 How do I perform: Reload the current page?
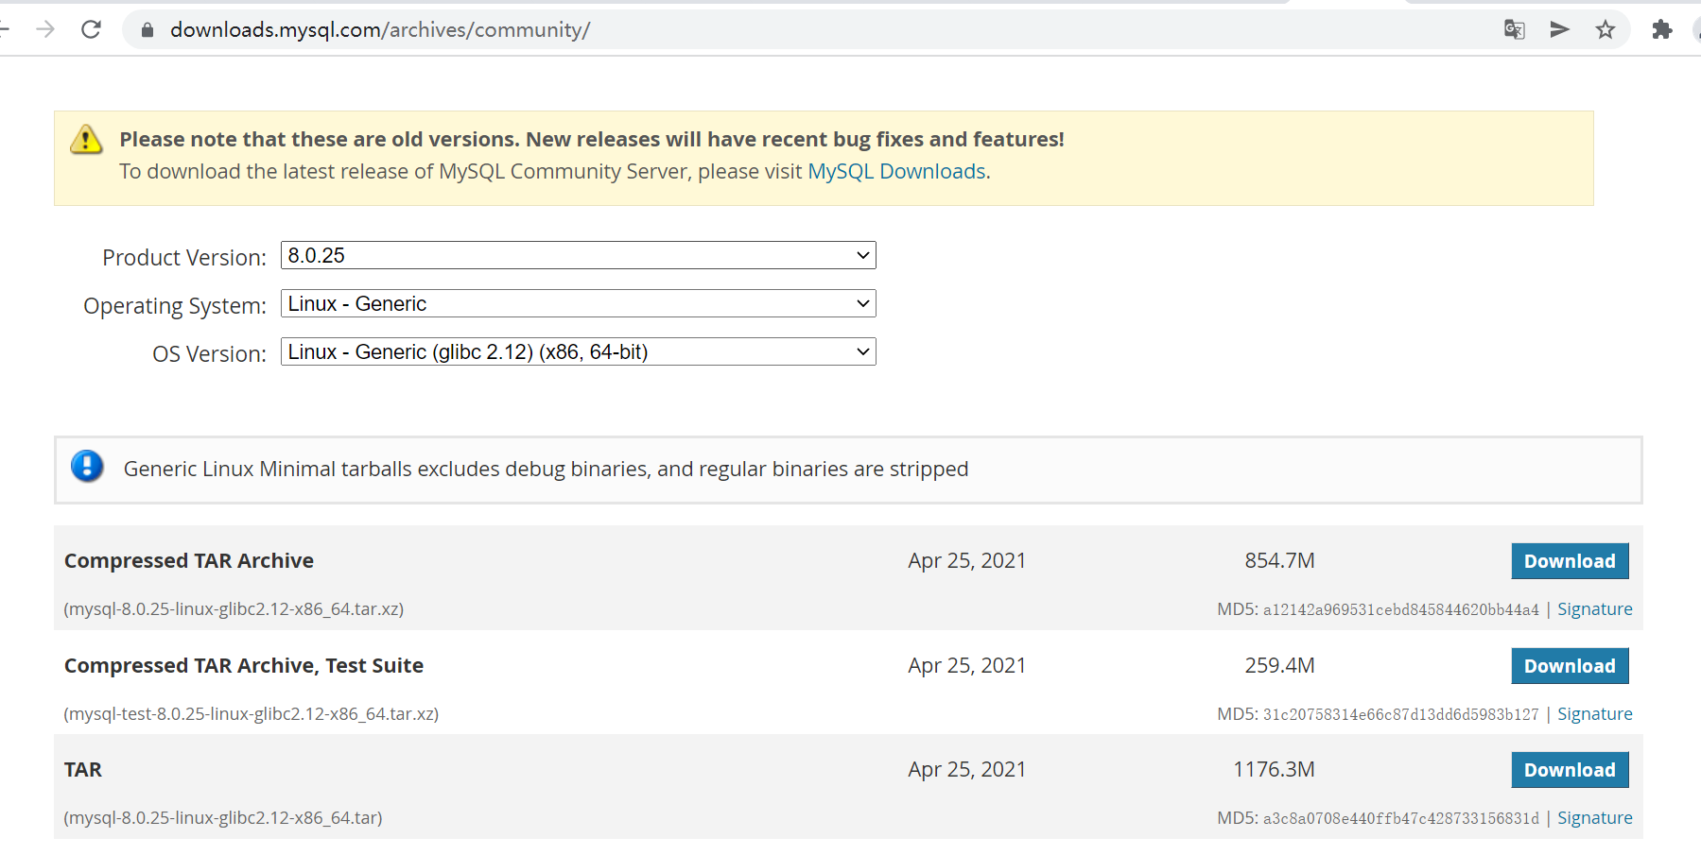point(91,29)
